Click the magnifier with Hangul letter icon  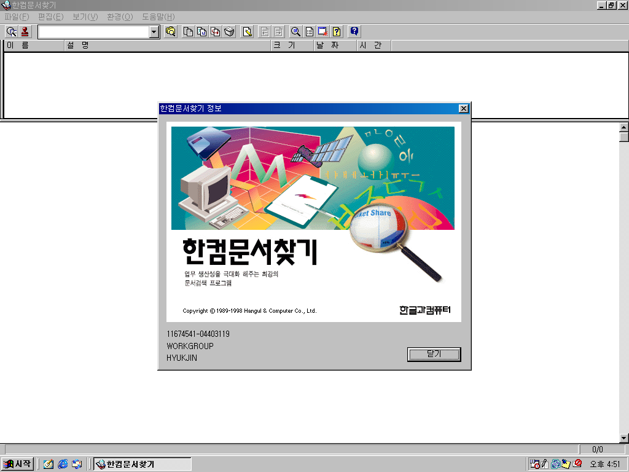[x=295, y=32]
